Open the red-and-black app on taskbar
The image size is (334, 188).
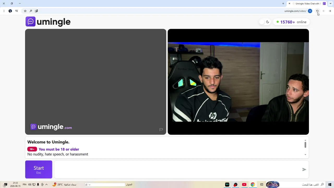235,185
